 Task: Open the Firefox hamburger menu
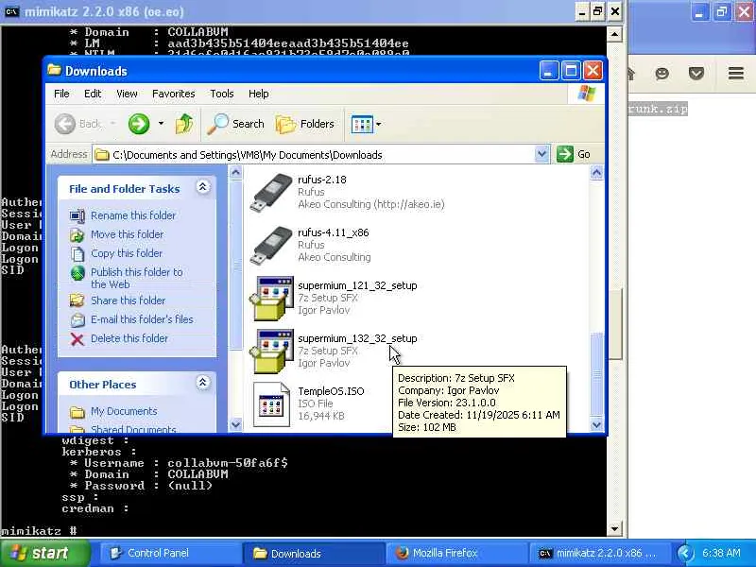coord(735,74)
